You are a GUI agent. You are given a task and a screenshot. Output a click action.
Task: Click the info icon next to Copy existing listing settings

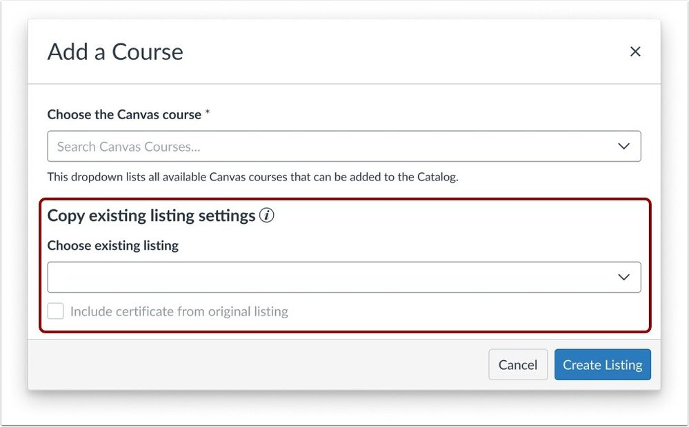click(x=268, y=216)
